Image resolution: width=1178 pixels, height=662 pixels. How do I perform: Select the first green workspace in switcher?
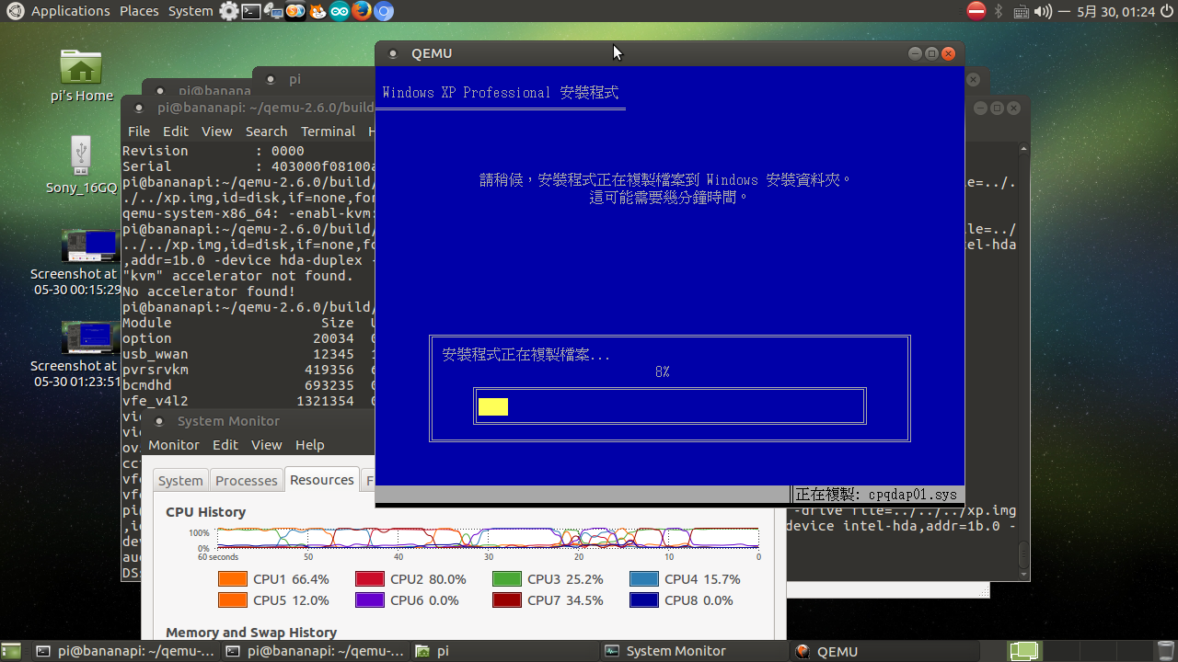pyautogui.click(x=1023, y=651)
